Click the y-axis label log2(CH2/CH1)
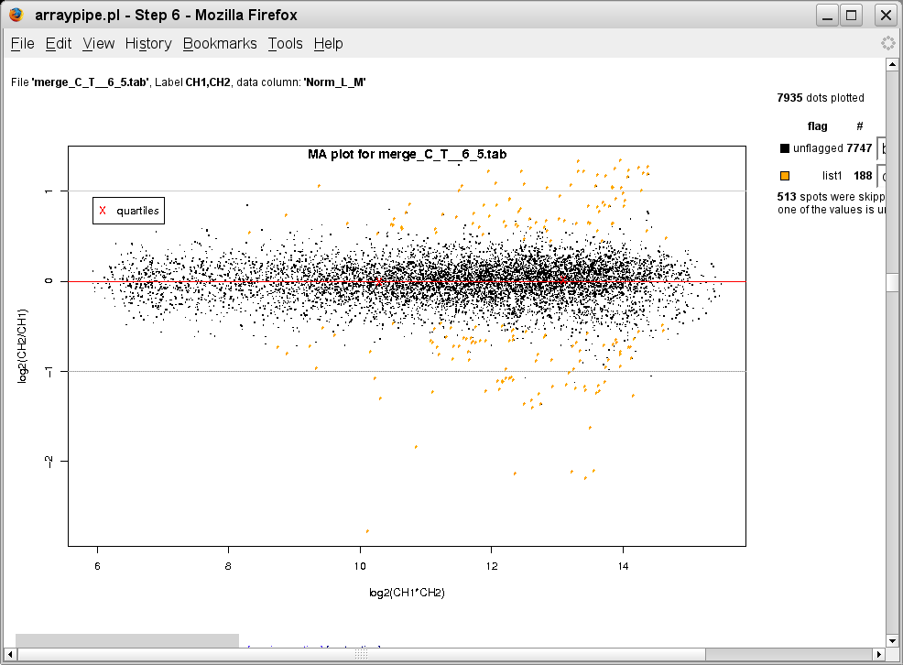 click(23, 346)
